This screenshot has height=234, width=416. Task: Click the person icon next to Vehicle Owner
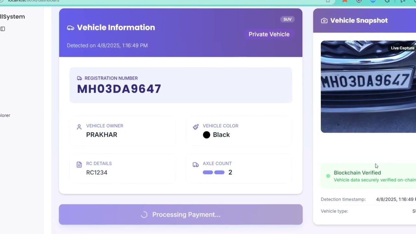pos(79,127)
